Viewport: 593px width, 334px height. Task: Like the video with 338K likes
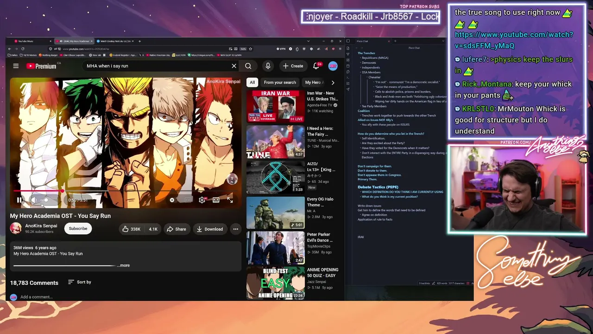pyautogui.click(x=131, y=229)
